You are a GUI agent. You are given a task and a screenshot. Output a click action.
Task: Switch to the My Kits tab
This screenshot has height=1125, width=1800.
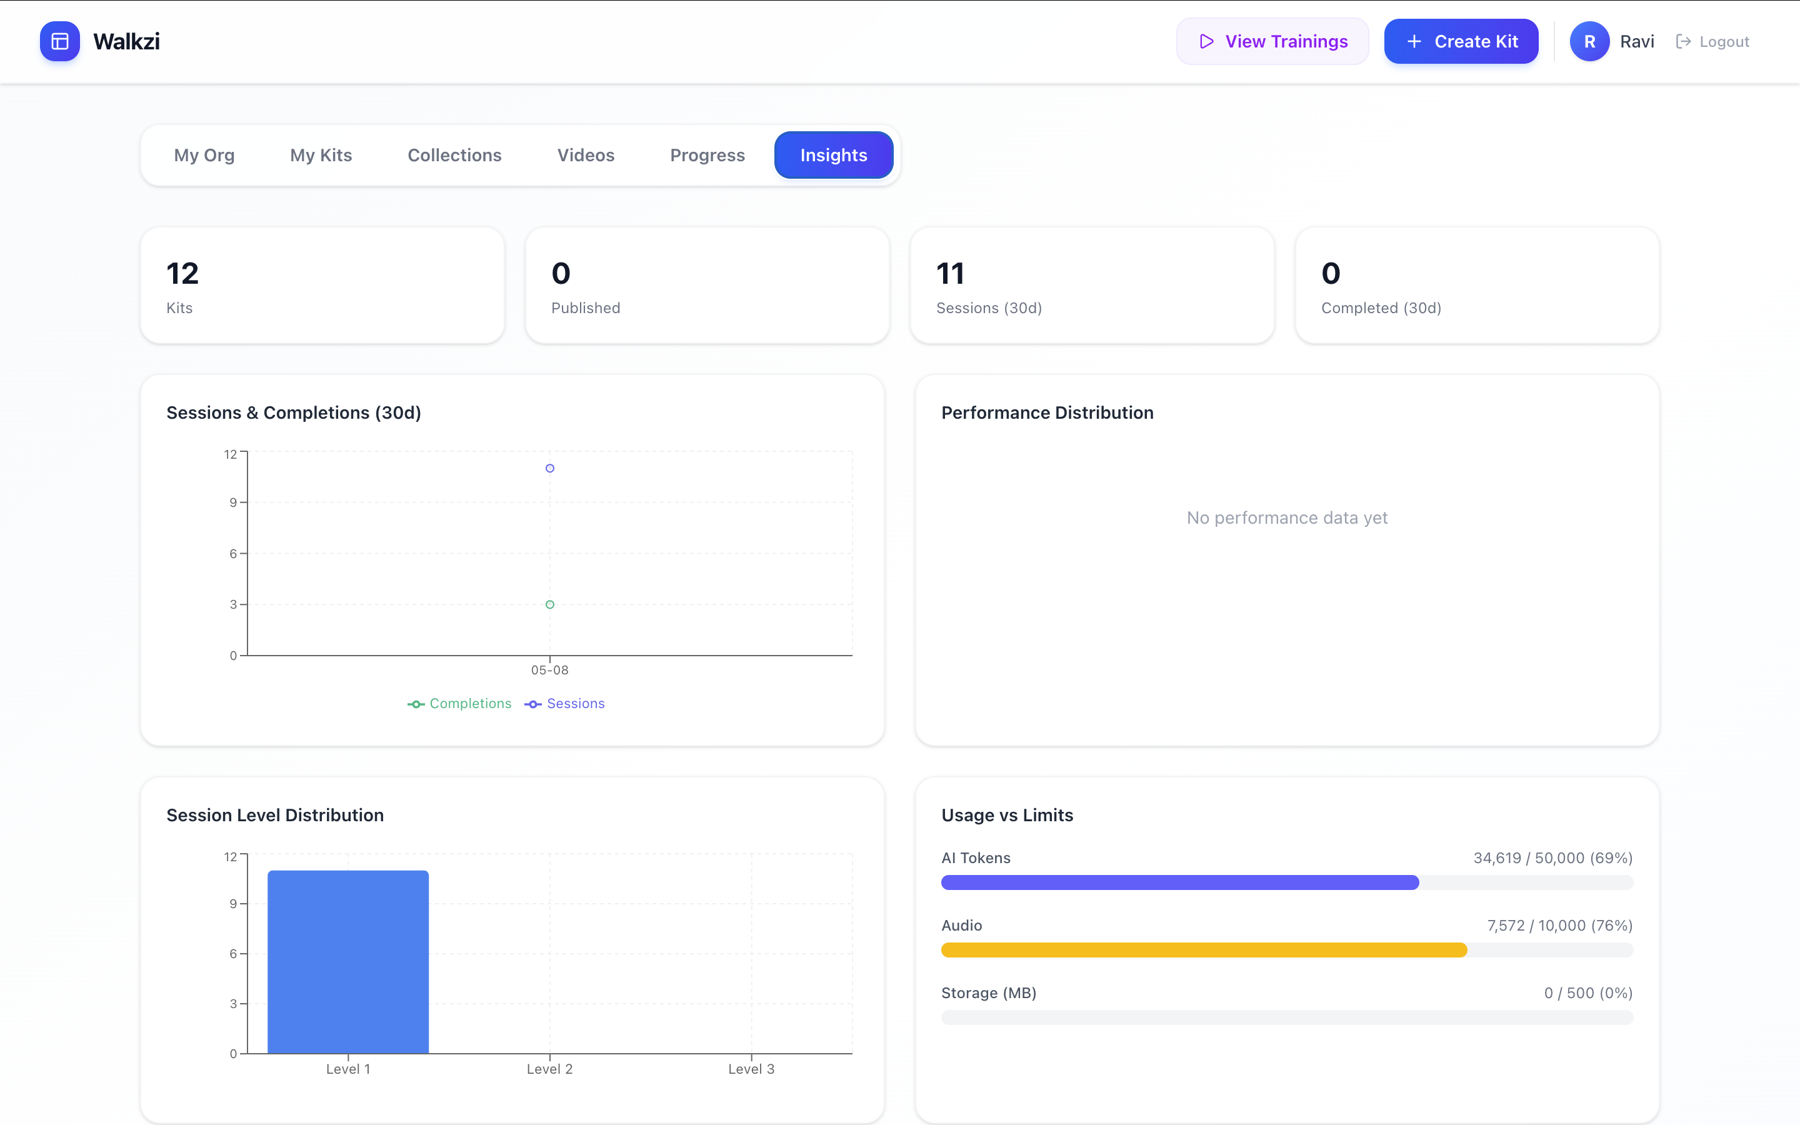321,155
